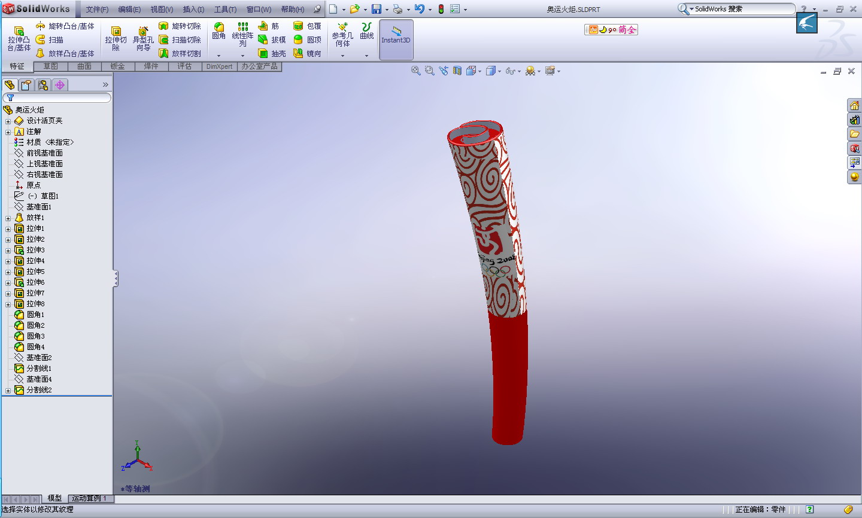
Task: Choose the 扫描切除 swept cut tool
Action: point(180,40)
